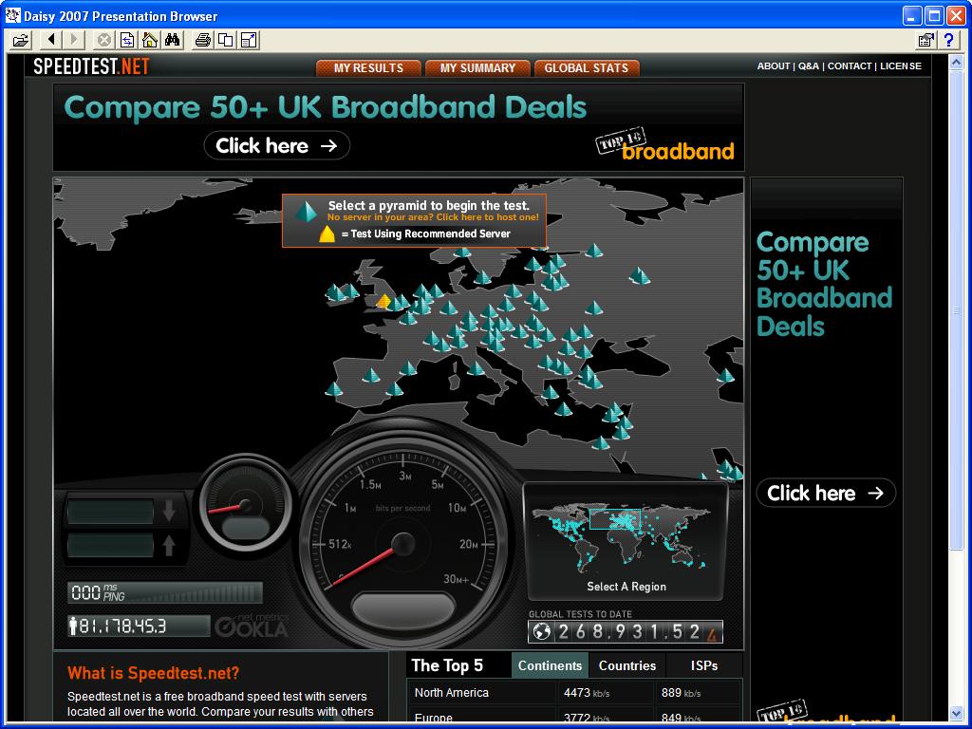Screen dimensions: 972x729
Task: Switch Top 5 to ISPs tab
Action: (704, 665)
